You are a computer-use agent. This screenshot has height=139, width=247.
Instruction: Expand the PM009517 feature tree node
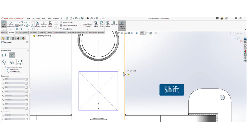[x=31, y=36]
